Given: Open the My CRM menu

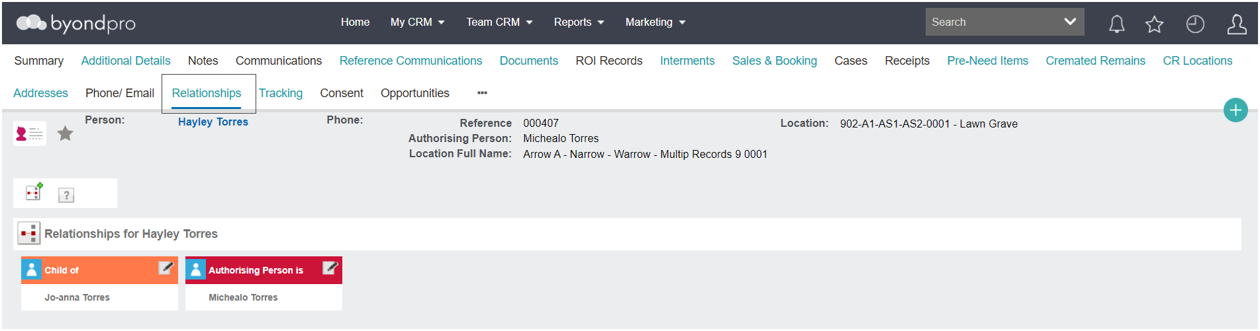Looking at the screenshot, I should pos(417,22).
